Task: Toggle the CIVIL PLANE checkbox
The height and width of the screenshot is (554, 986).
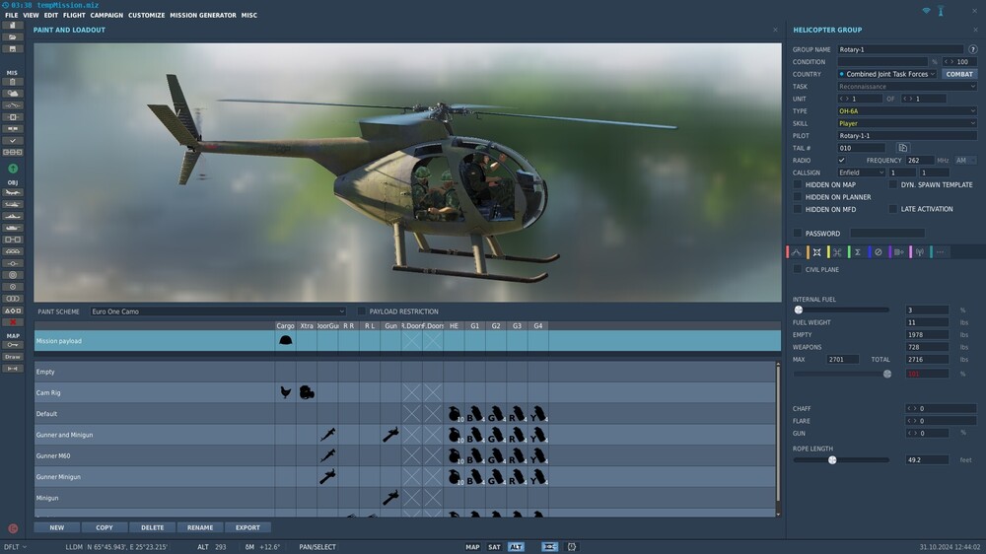Action: point(798,269)
